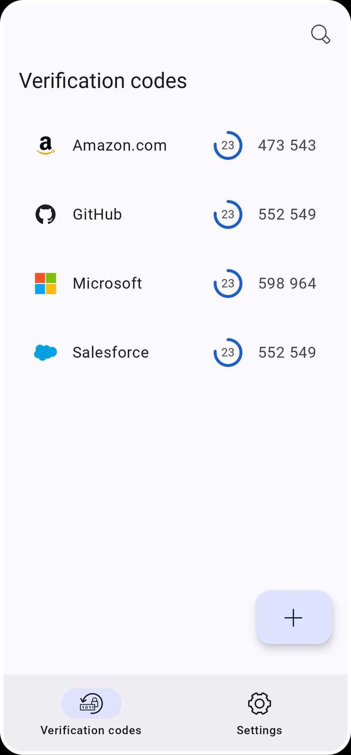This screenshot has width=351, height=755.
Task: Click the plus icon to add an account
Action: click(x=293, y=617)
